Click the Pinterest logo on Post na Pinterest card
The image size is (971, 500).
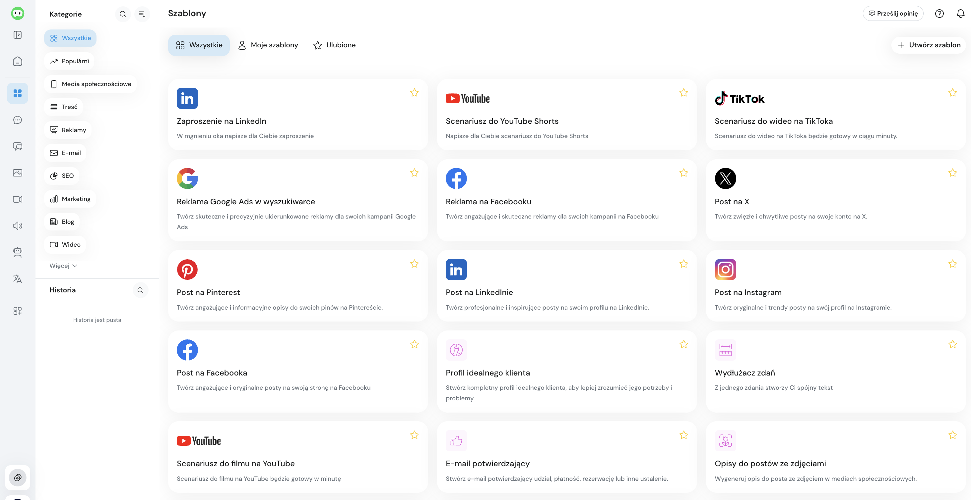click(x=187, y=270)
